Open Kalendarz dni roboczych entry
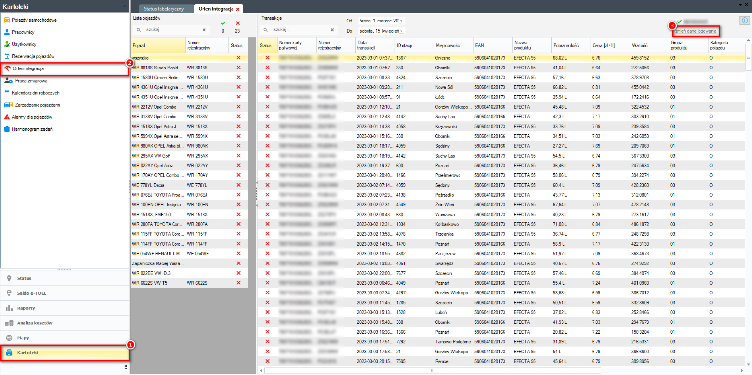This screenshot has width=752, height=375. point(36,93)
